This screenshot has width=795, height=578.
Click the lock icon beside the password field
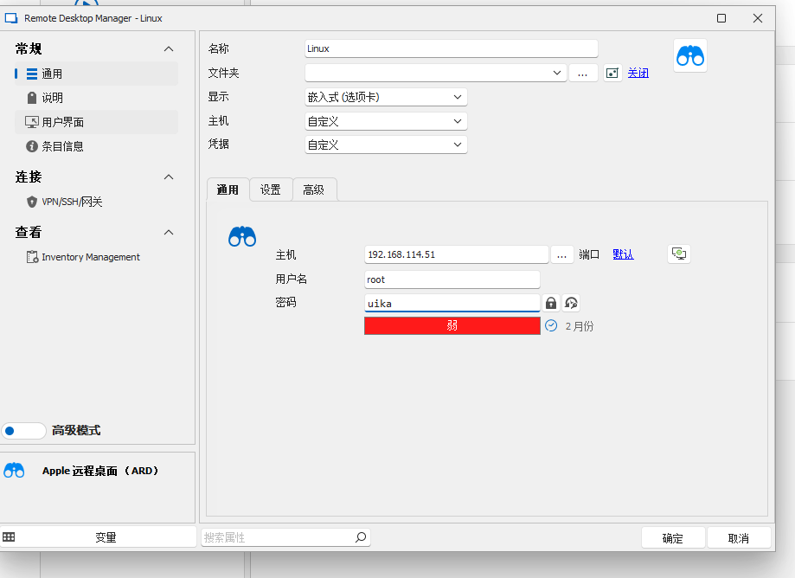coord(551,303)
